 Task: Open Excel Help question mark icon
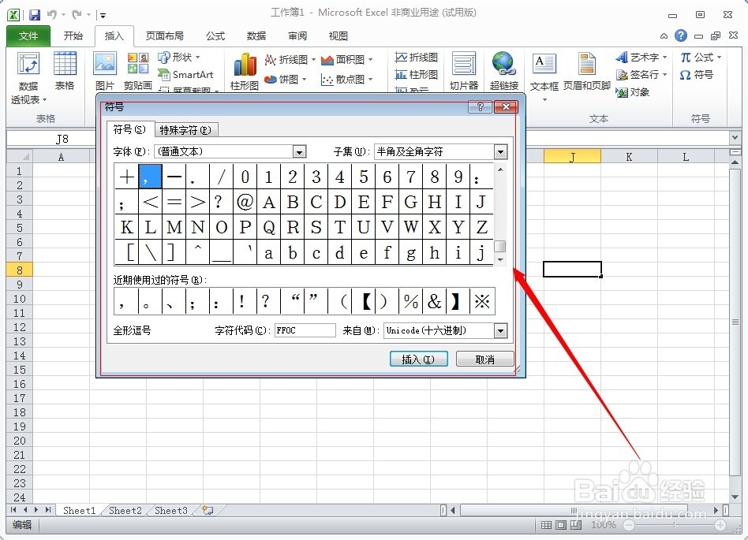pyautogui.click(x=681, y=35)
